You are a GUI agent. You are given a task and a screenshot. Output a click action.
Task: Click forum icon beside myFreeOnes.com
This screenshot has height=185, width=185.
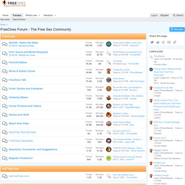[5, 176]
